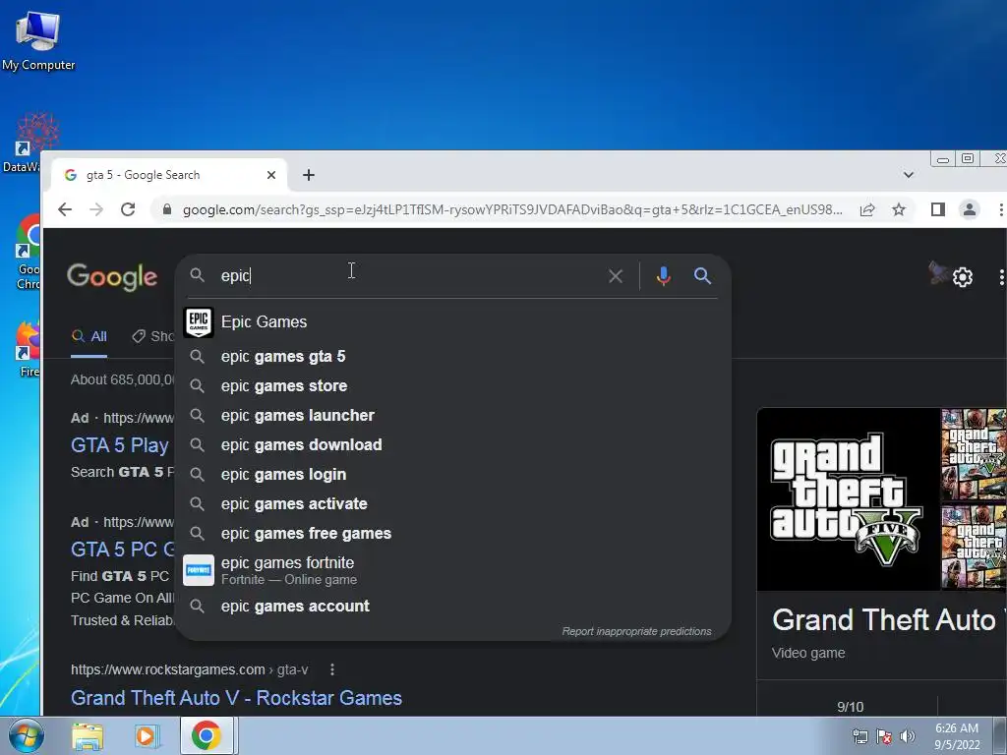
Task: Click the Grand Theft Auto V logo image
Action: (848, 498)
